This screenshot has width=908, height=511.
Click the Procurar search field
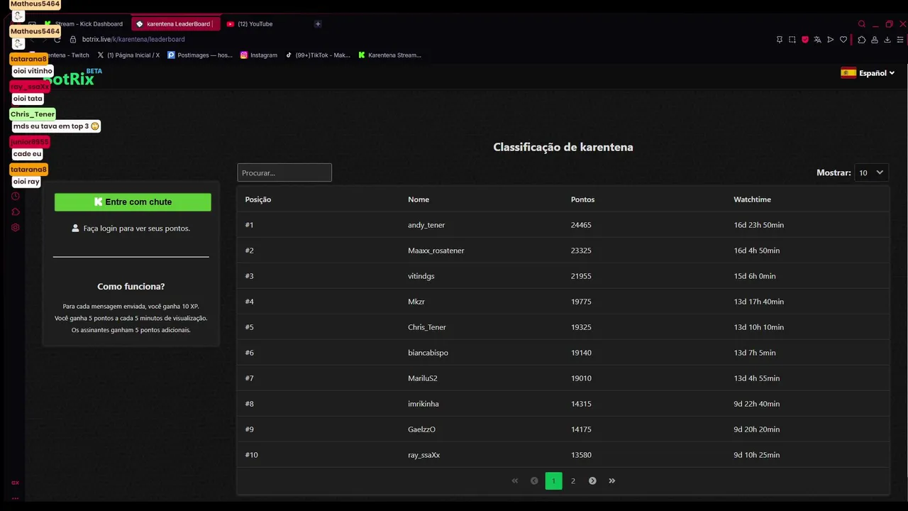point(284,172)
